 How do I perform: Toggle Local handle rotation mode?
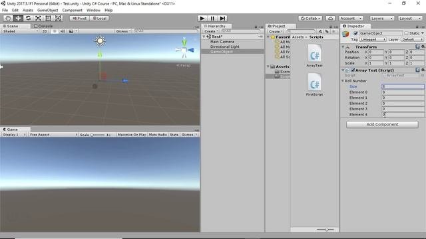pos(99,18)
